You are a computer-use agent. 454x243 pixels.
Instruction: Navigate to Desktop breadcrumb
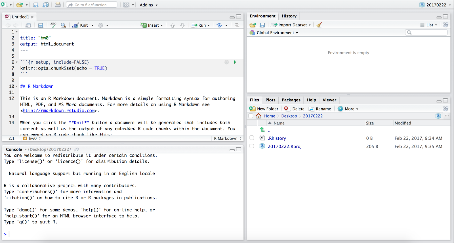[x=289, y=116]
